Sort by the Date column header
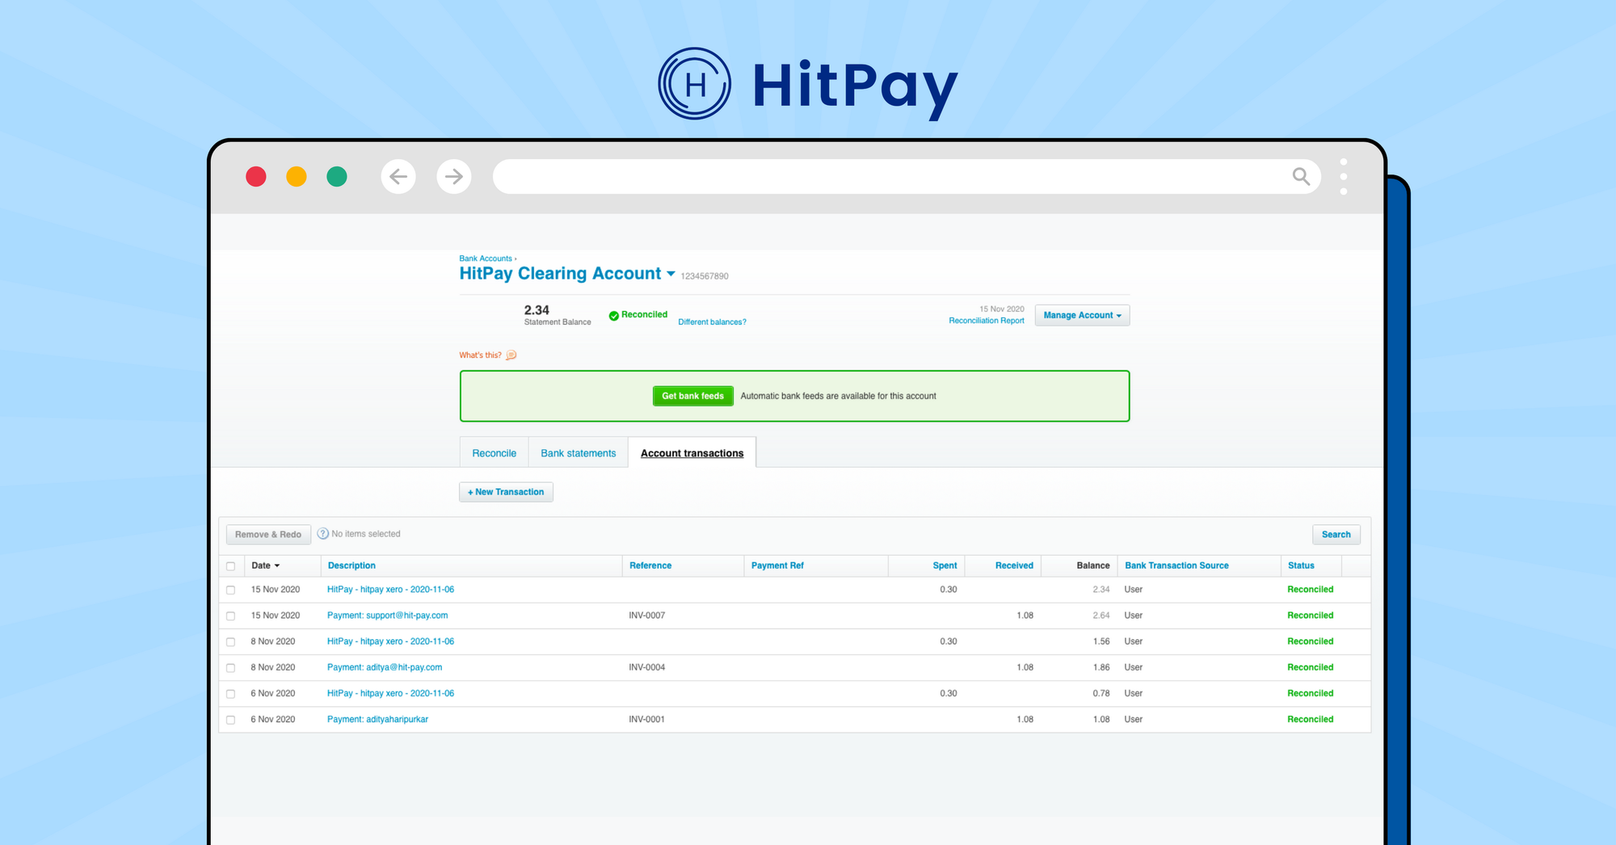This screenshot has width=1616, height=845. (x=265, y=565)
